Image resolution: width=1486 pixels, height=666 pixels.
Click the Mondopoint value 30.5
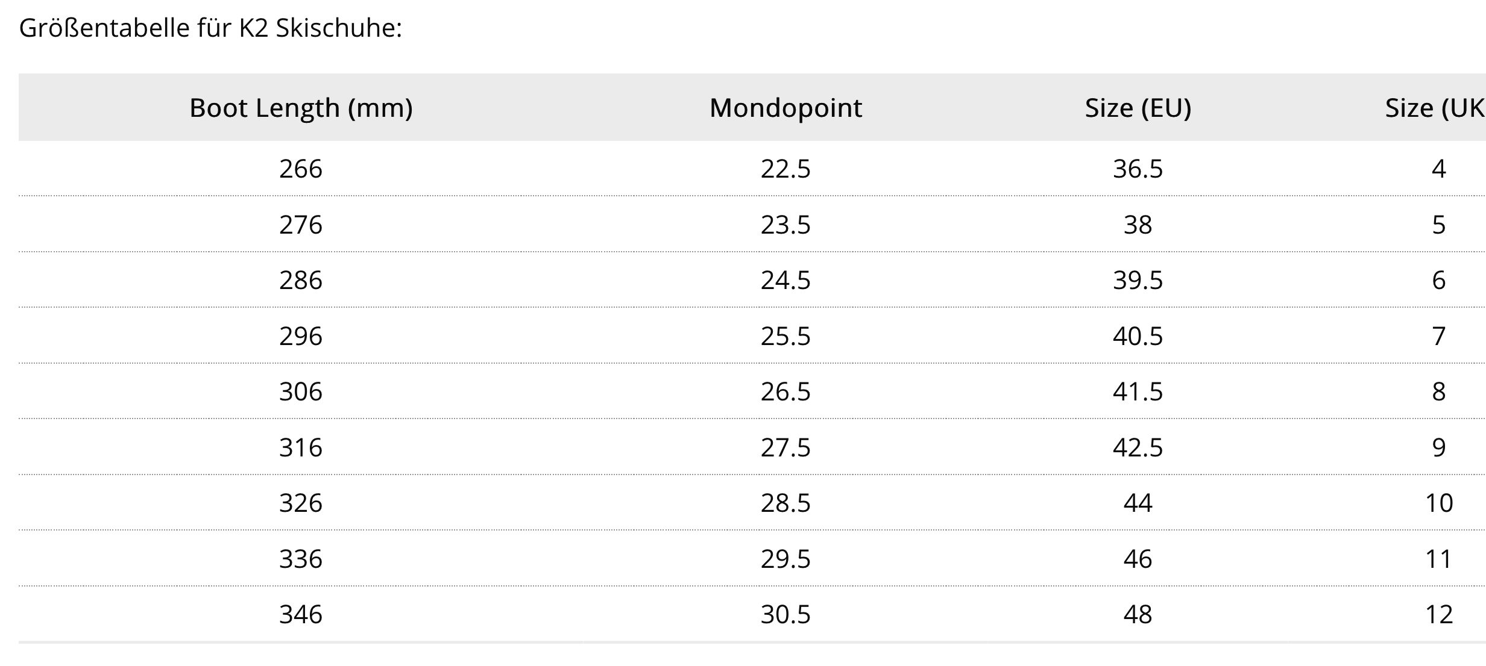[x=786, y=614]
